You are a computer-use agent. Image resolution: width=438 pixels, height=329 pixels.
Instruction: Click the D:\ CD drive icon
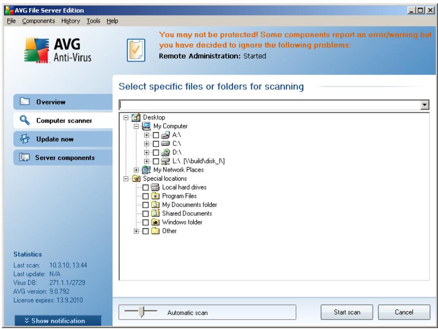(165, 152)
